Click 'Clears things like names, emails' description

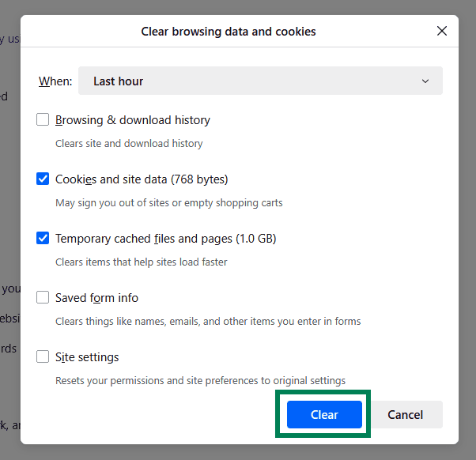(x=208, y=322)
